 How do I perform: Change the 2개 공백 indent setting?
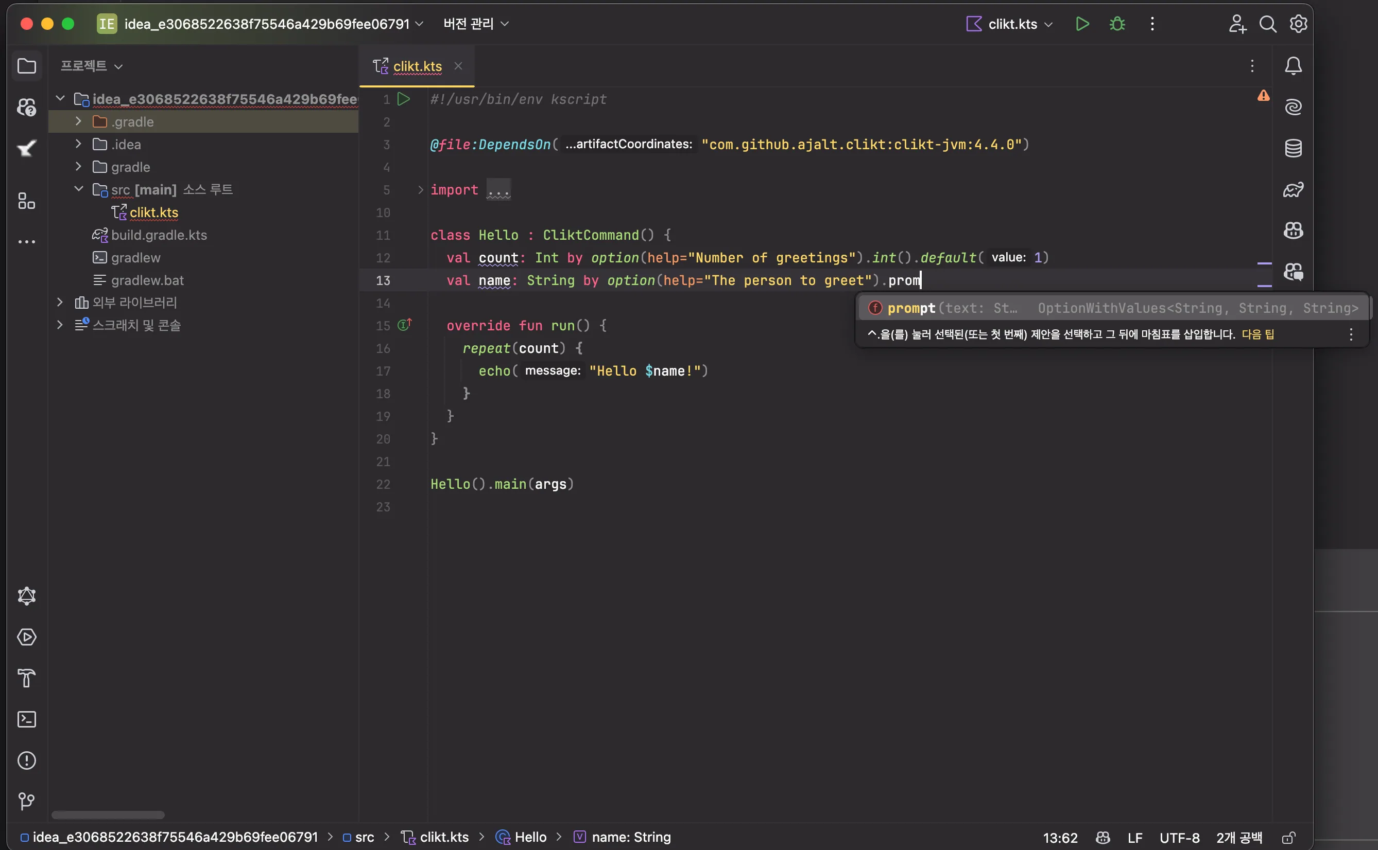[x=1239, y=838]
